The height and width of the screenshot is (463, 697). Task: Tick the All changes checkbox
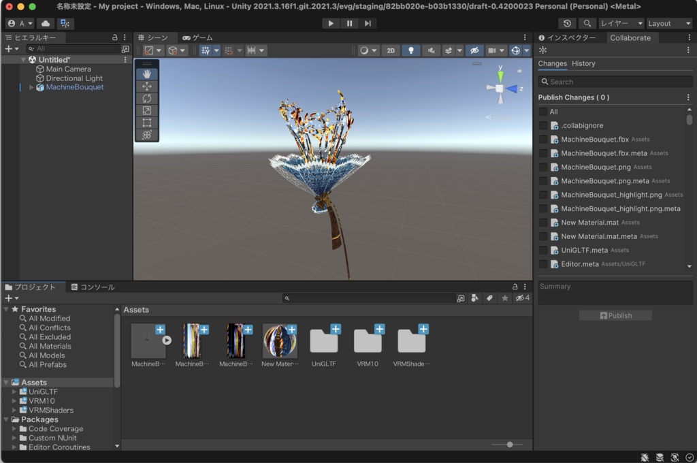click(x=543, y=112)
